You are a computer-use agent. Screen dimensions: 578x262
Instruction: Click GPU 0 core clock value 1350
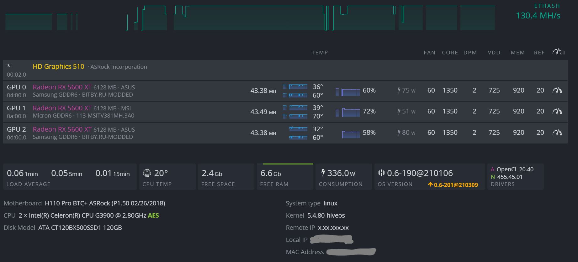(450, 90)
